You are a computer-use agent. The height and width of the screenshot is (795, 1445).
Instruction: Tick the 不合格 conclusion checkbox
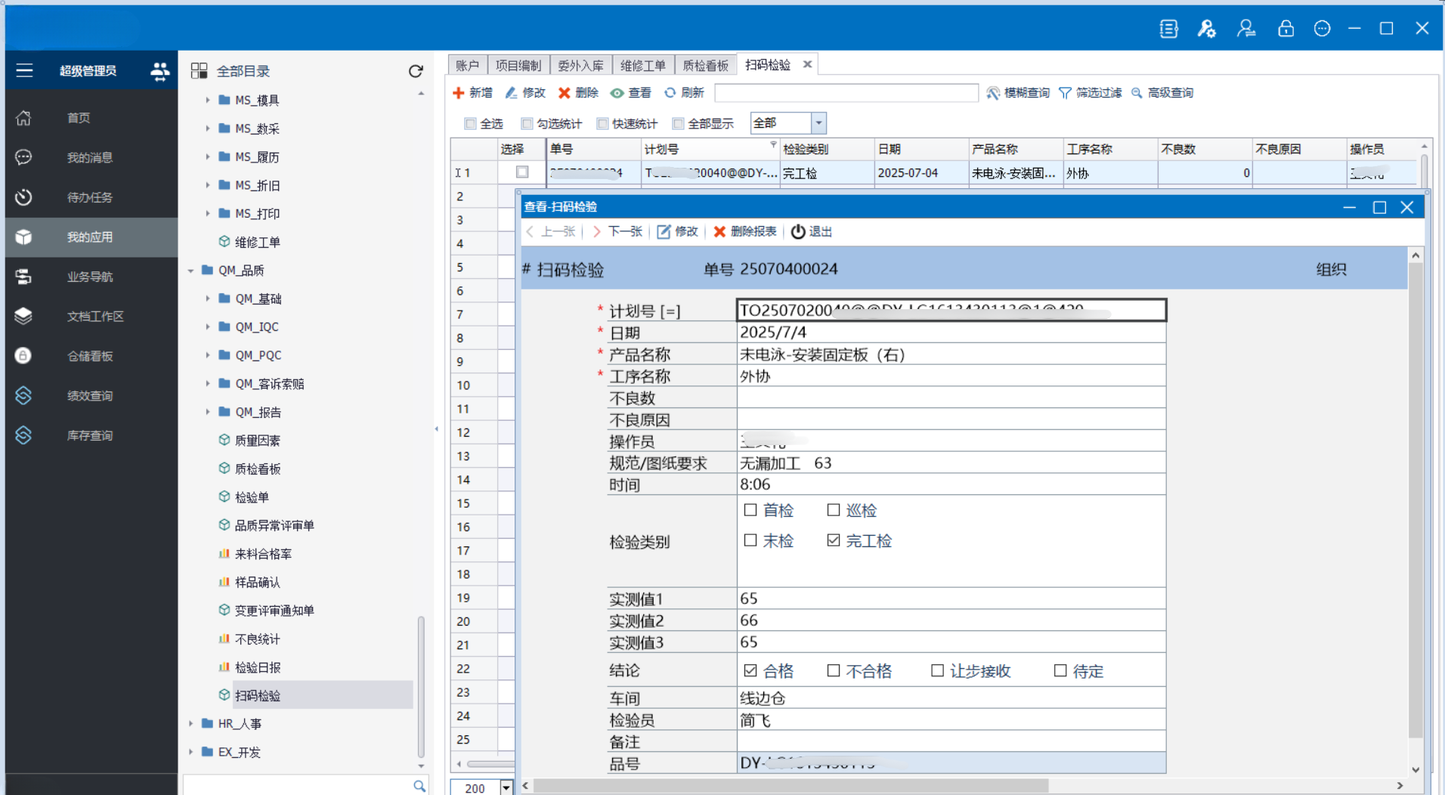(834, 670)
